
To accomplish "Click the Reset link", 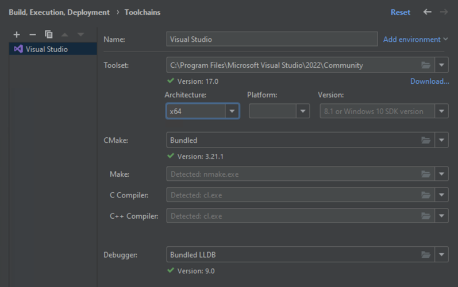I will [401, 12].
